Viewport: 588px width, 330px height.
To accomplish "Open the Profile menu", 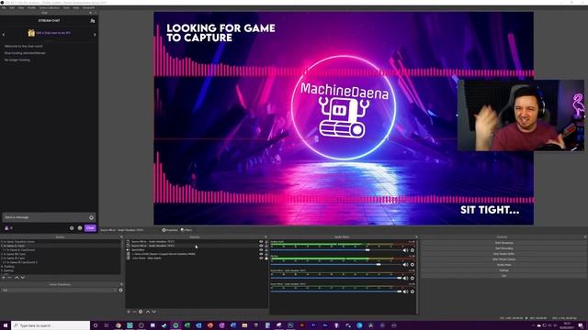I will [31, 7].
